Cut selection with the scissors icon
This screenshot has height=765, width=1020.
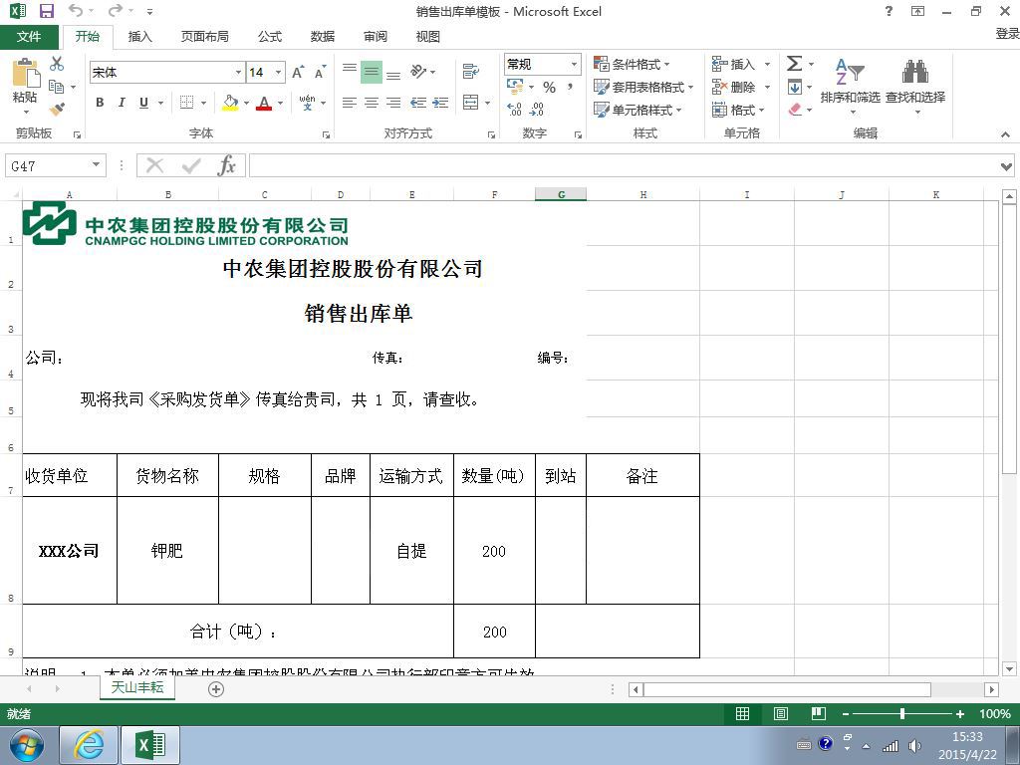coord(57,64)
